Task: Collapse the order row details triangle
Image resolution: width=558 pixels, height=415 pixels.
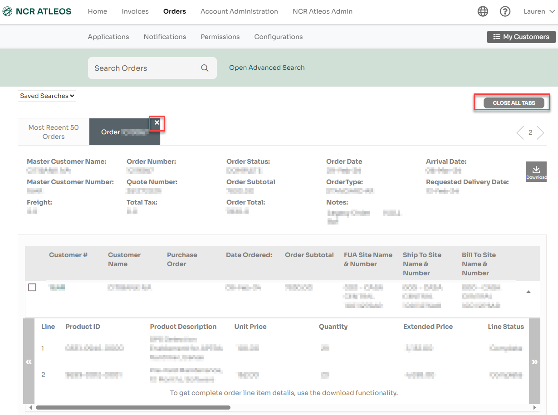Action: pyautogui.click(x=528, y=292)
